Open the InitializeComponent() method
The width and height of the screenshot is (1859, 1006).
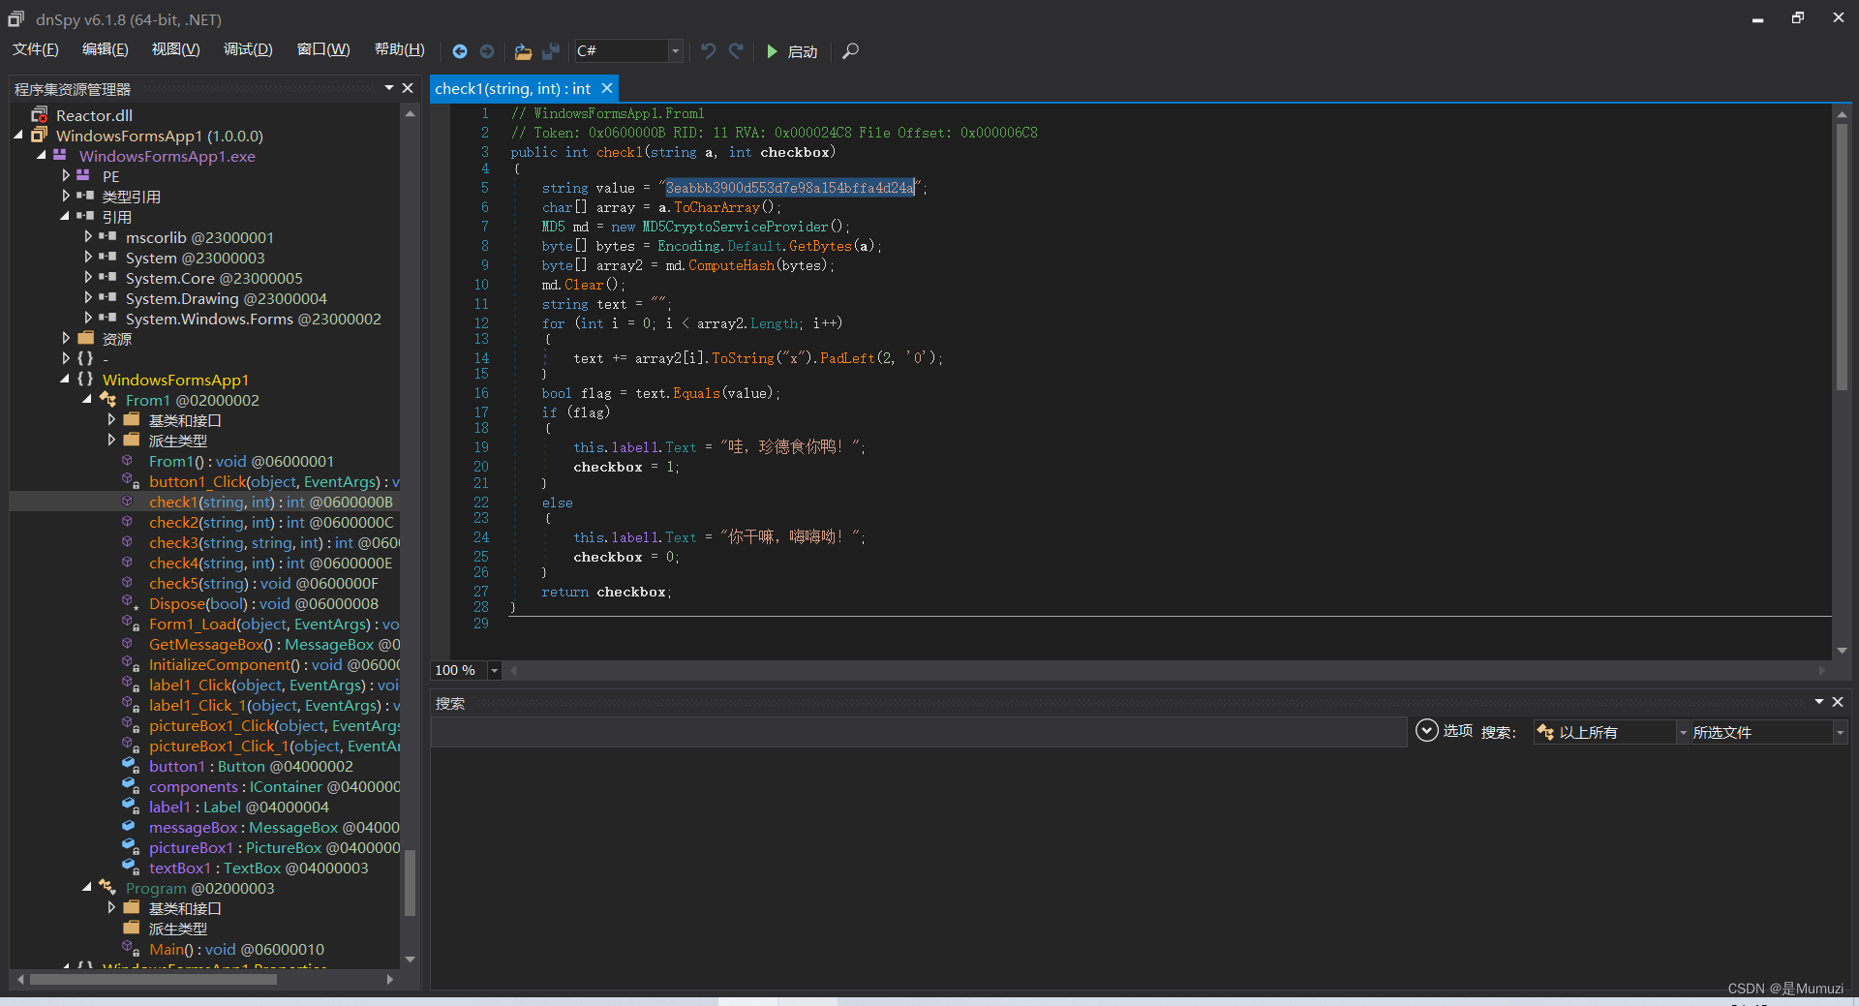(x=273, y=664)
